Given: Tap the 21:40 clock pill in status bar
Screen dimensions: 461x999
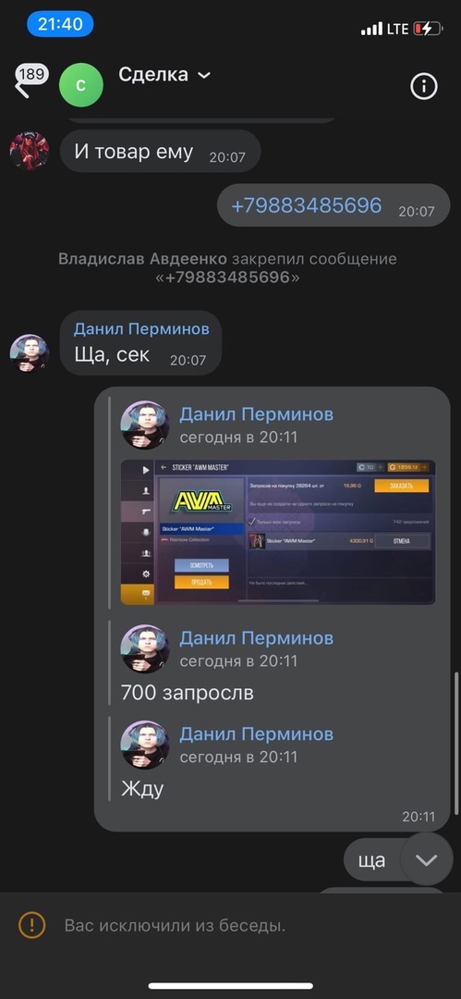Looking at the screenshot, I should [x=60, y=24].
